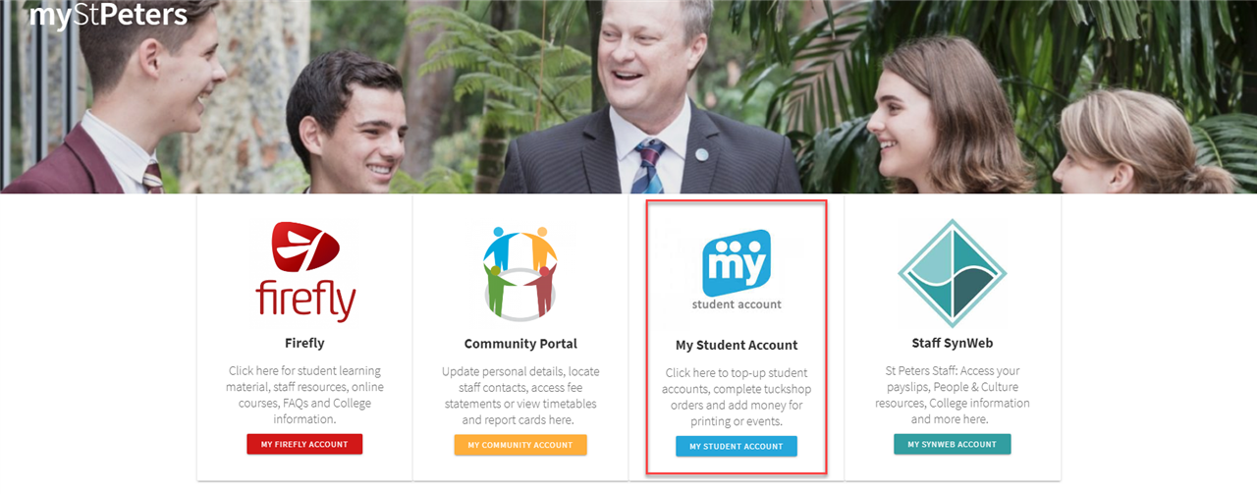Select the teal Staff SynWeb diamond logo
This screenshot has height=494, width=1257.
point(953,273)
